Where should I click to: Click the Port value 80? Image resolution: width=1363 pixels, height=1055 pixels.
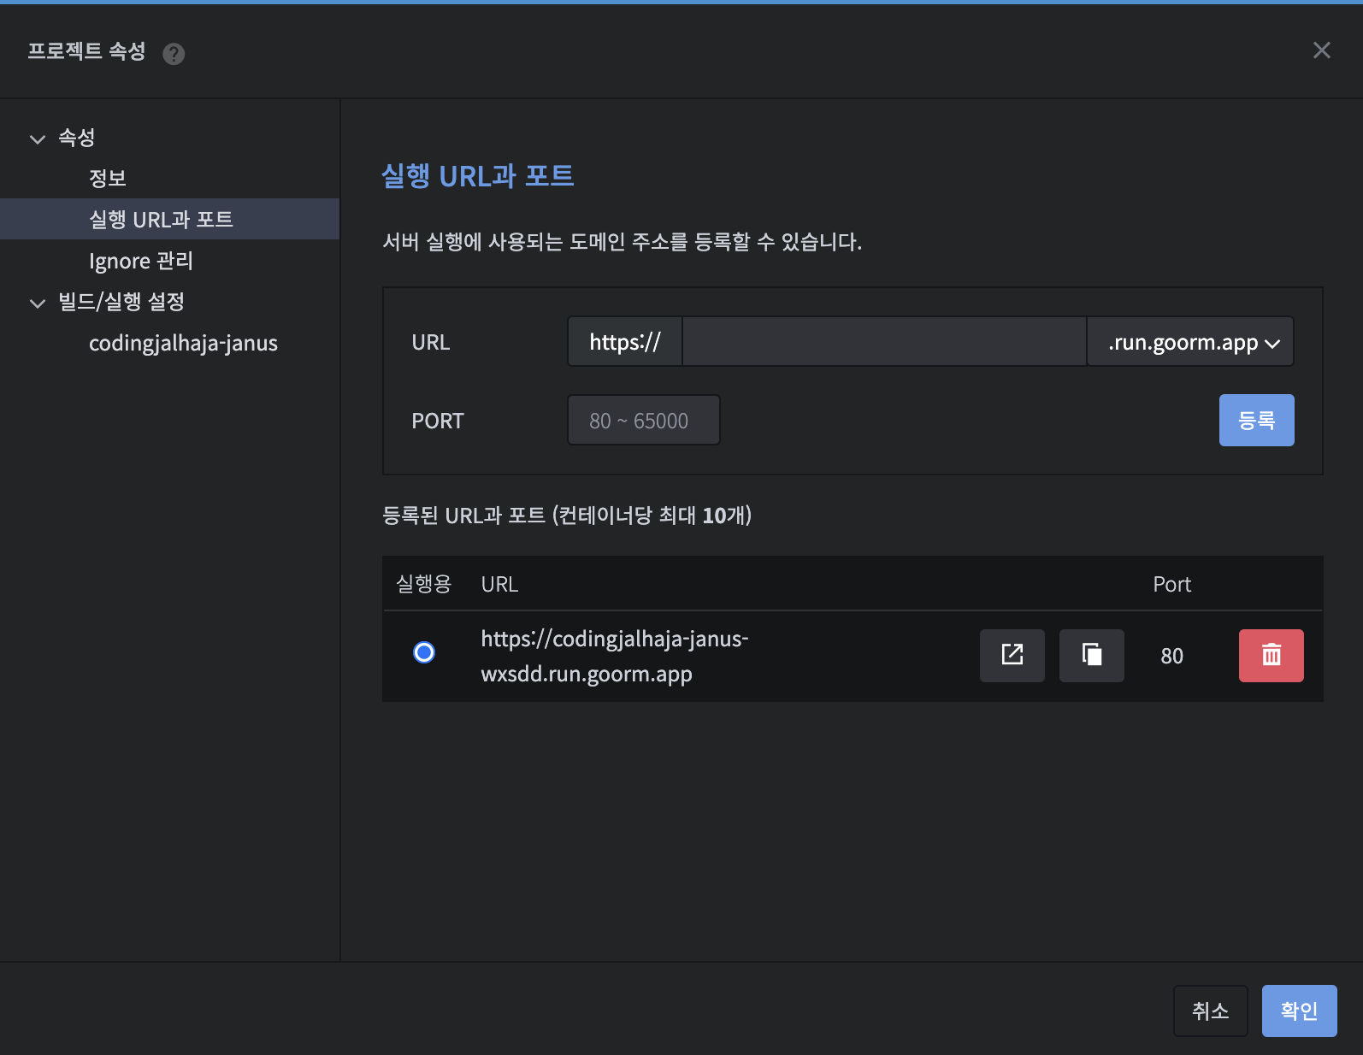click(1171, 656)
